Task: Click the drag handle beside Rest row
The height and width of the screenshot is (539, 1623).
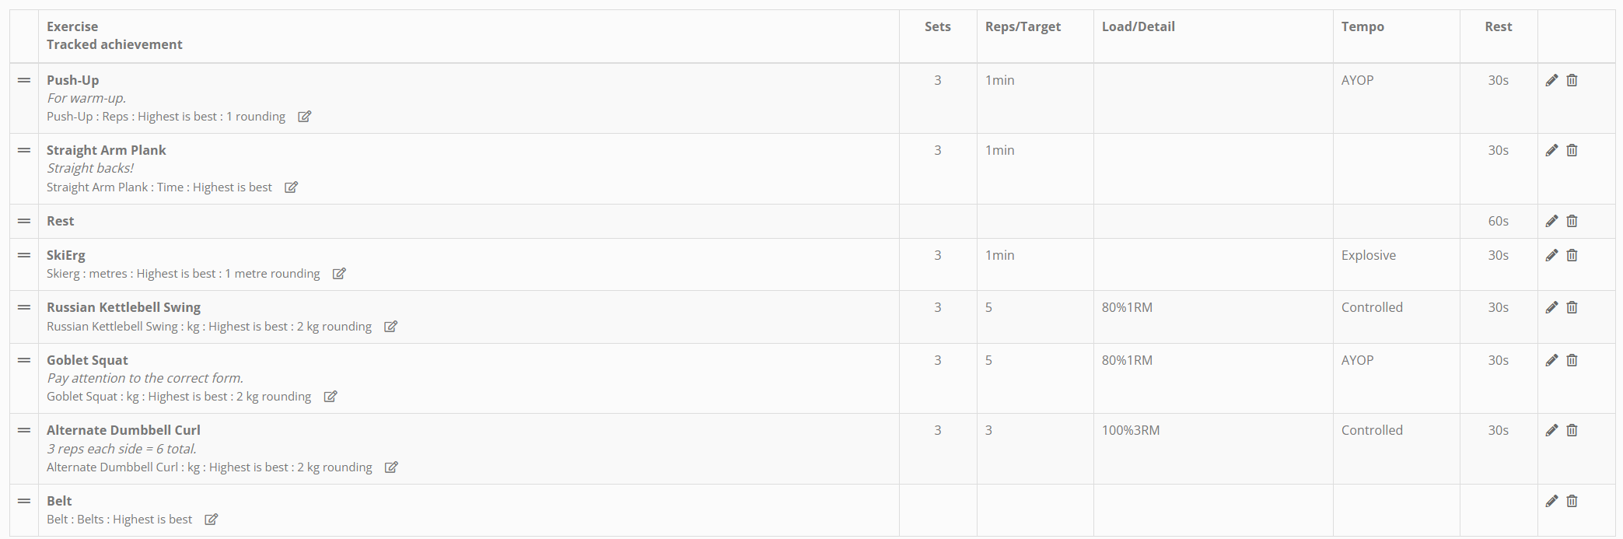Action: 24,221
